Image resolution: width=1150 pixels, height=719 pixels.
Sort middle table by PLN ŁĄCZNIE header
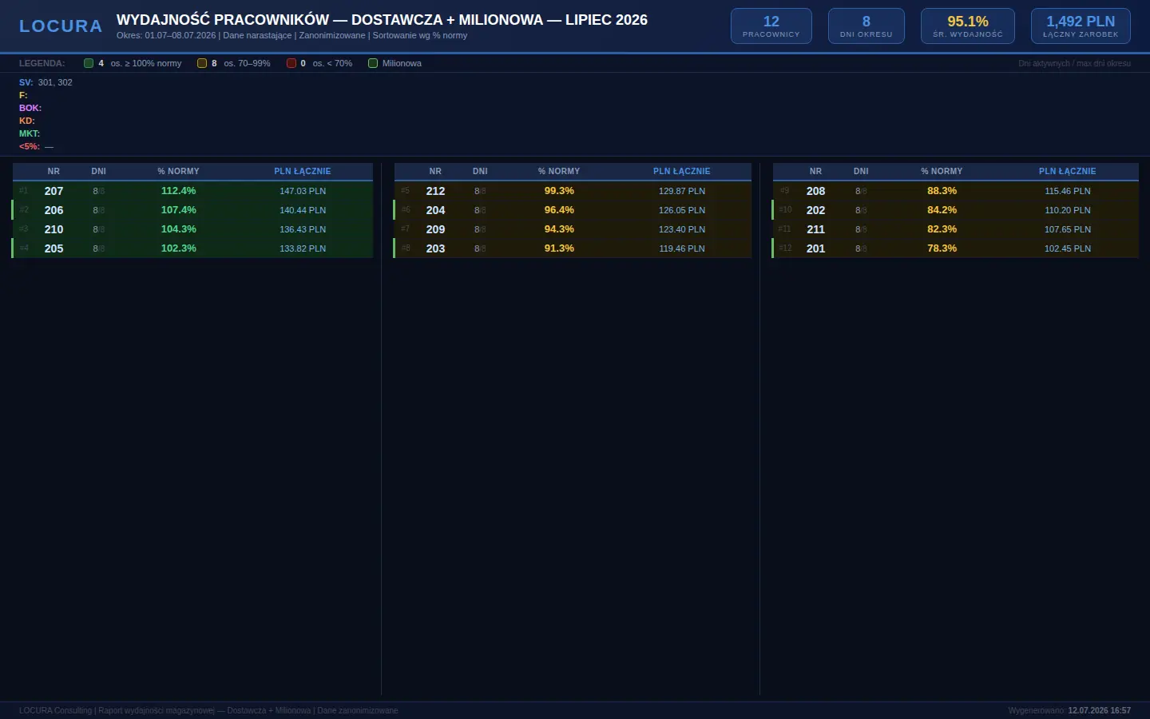pyautogui.click(x=681, y=171)
